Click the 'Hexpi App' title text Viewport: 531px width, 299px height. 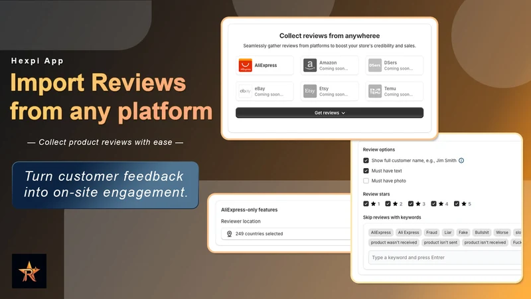pos(37,60)
